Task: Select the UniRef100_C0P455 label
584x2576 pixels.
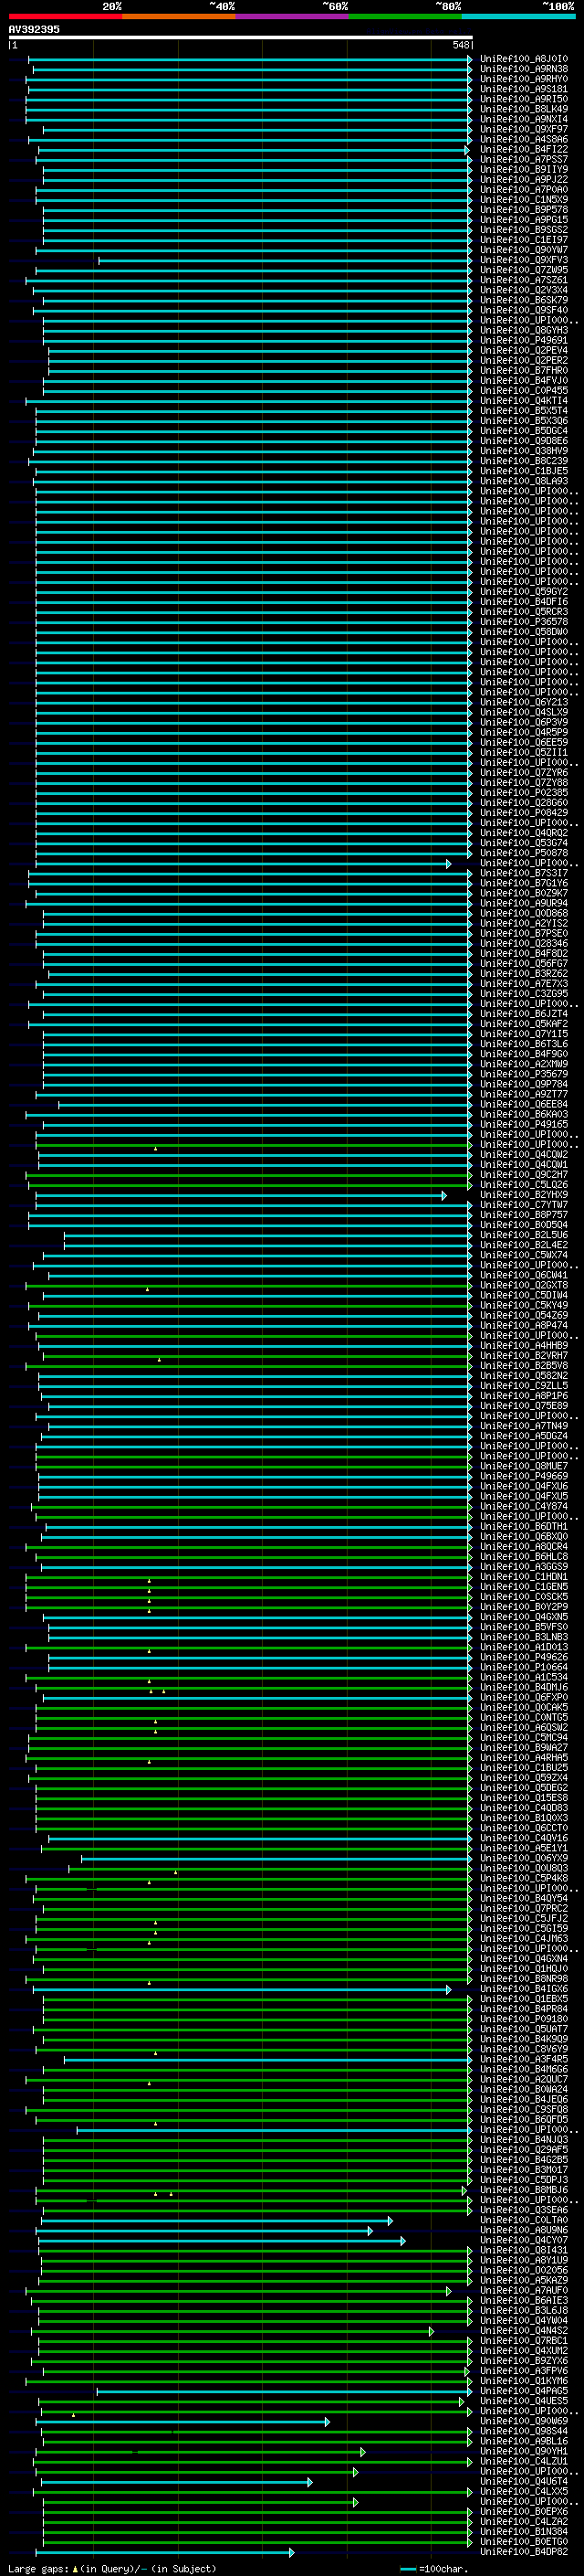Action: pyautogui.click(x=524, y=390)
